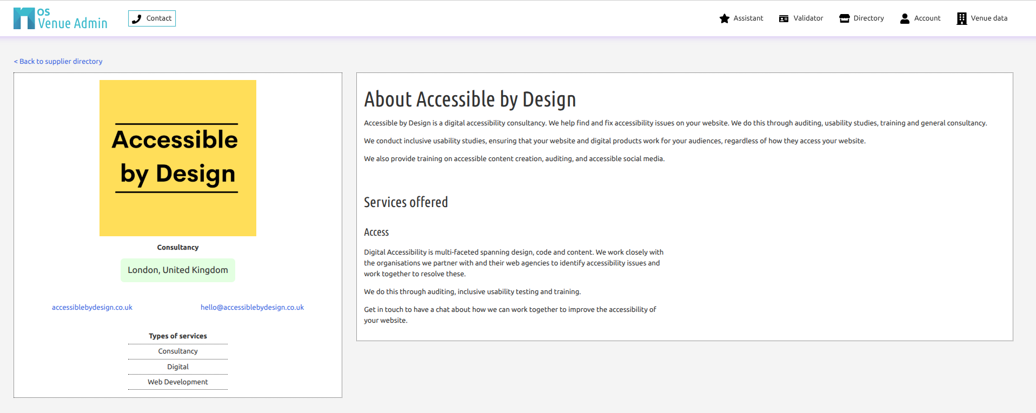Click the person icon beside Account
This screenshot has width=1036, height=413.
(905, 18)
